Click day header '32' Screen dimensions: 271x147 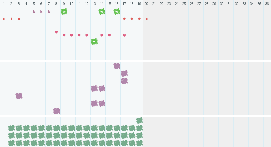point(237,4)
